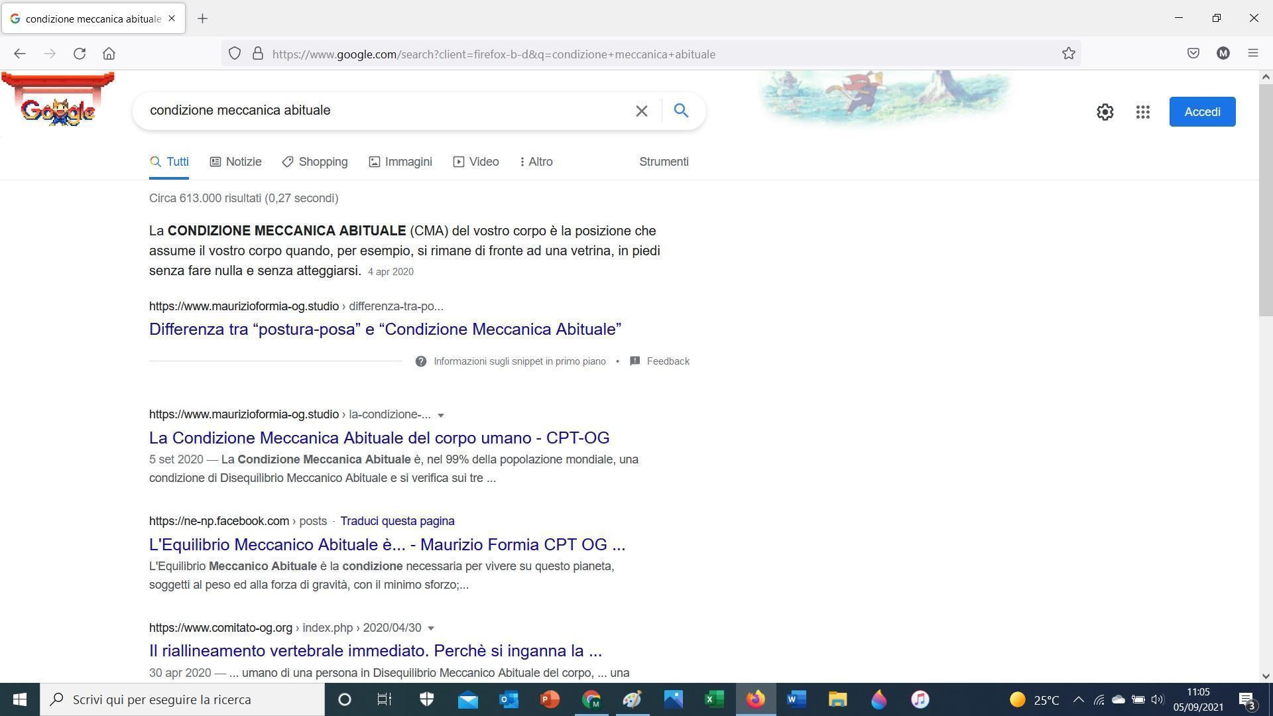Open the Firefox hamburger menu
This screenshot has width=1273, height=716.
click(1252, 54)
